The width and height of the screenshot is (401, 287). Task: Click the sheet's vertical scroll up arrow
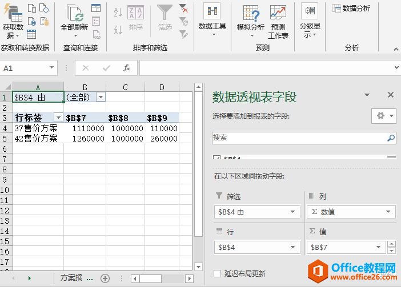point(198,87)
